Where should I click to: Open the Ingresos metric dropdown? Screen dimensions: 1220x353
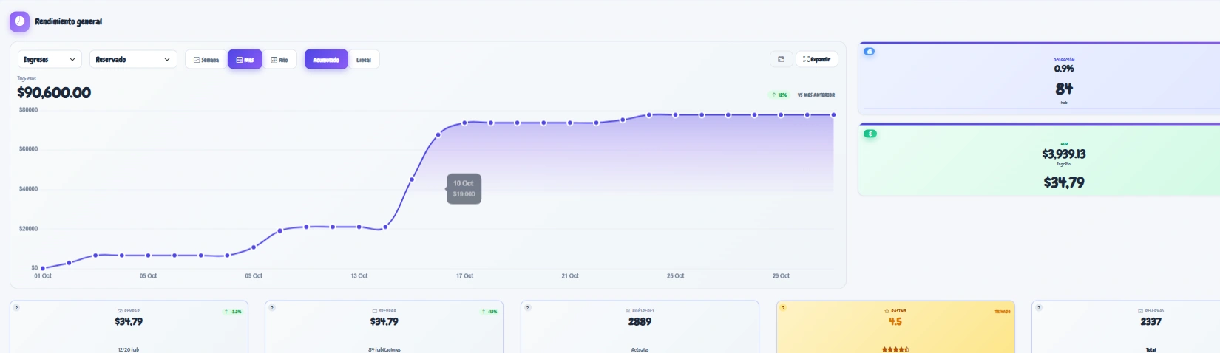(50, 59)
